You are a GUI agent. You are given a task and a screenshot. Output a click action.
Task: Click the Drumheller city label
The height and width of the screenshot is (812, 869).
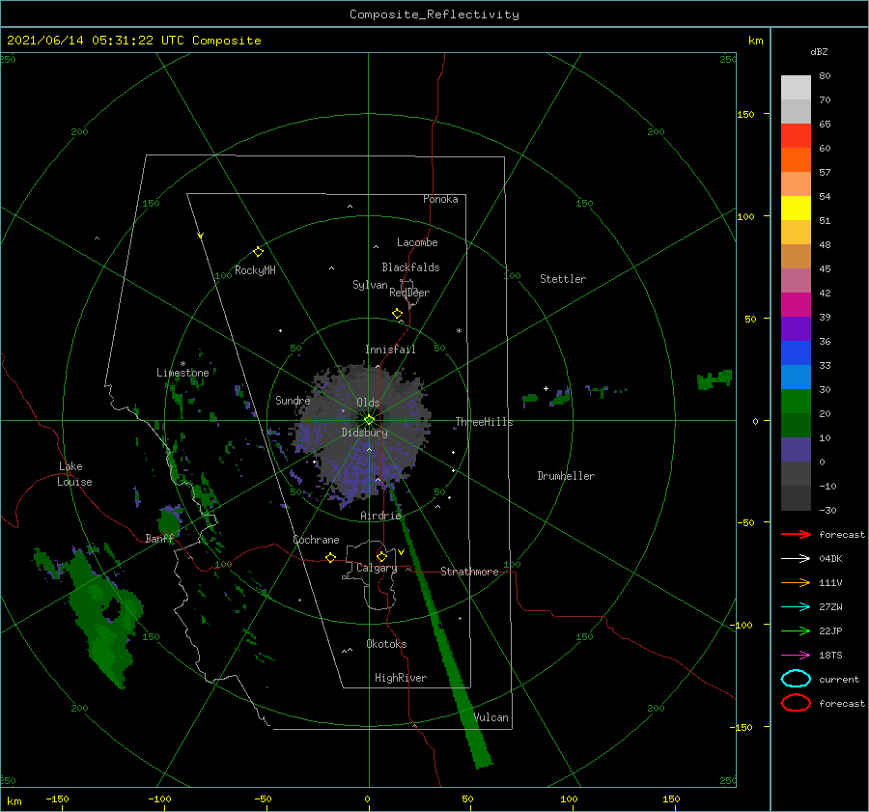click(x=566, y=476)
